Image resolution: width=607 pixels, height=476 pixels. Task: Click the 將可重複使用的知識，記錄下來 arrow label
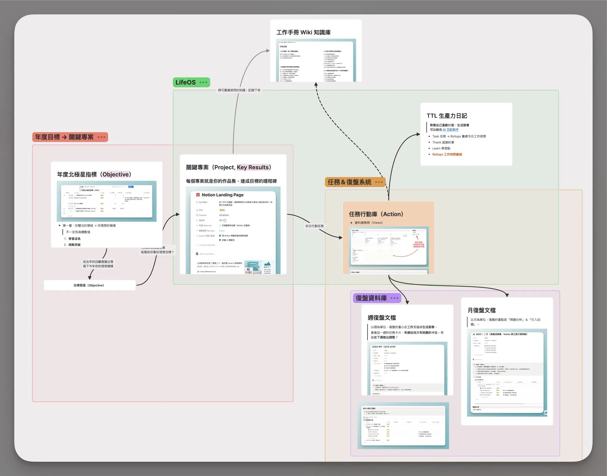tap(239, 90)
